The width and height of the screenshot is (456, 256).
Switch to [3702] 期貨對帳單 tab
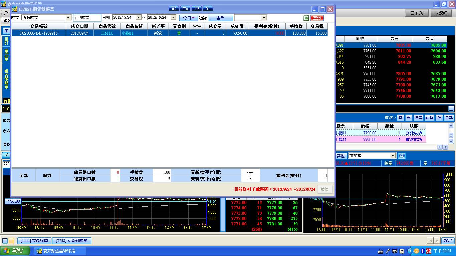pos(71,241)
